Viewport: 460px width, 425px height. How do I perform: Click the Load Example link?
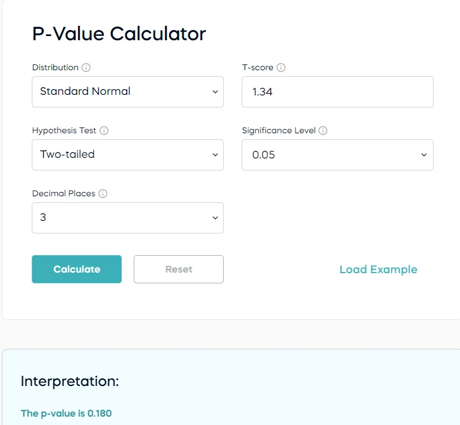tap(378, 270)
